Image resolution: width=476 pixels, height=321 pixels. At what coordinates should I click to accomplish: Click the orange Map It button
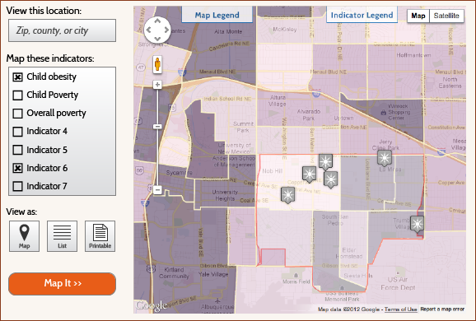point(63,284)
